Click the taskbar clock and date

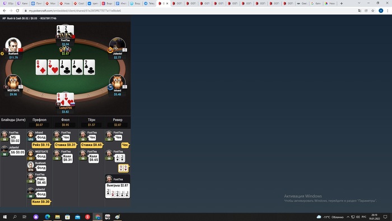pyautogui.click(x=374, y=217)
